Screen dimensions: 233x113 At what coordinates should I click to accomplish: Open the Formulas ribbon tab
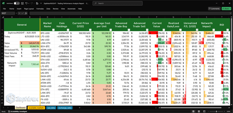40,9
